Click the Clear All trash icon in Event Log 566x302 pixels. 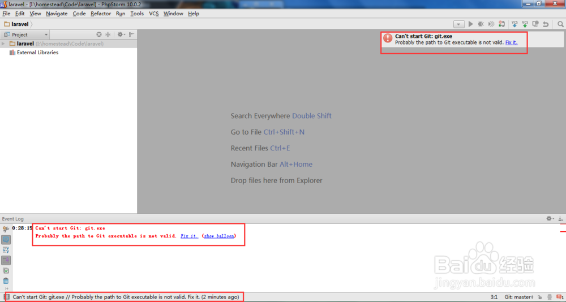pyautogui.click(x=6, y=281)
